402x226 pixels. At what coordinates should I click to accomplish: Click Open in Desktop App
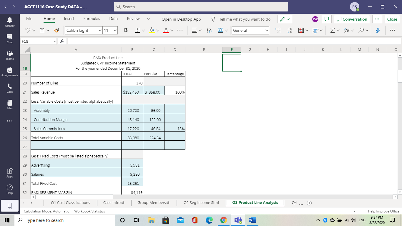pyautogui.click(x=181, y=19)
